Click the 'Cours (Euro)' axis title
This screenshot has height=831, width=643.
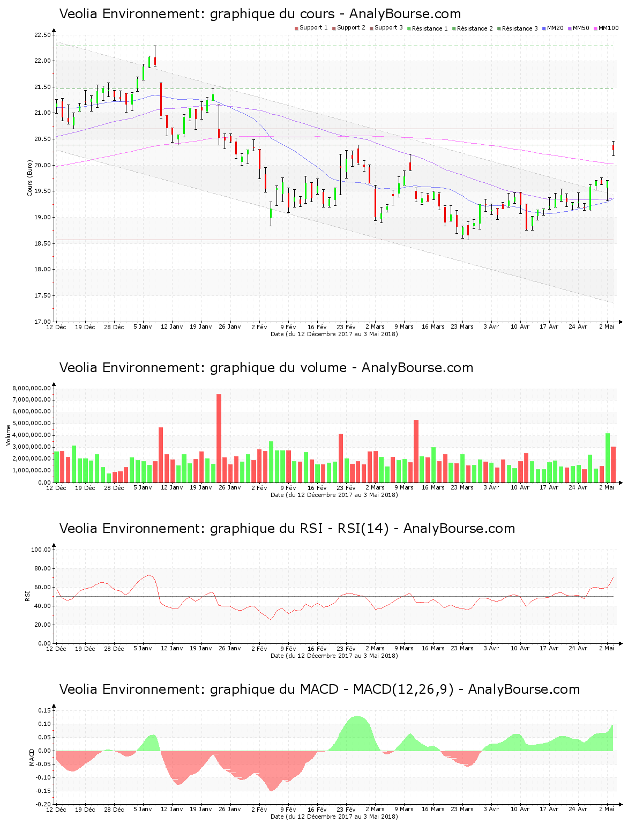30,179
